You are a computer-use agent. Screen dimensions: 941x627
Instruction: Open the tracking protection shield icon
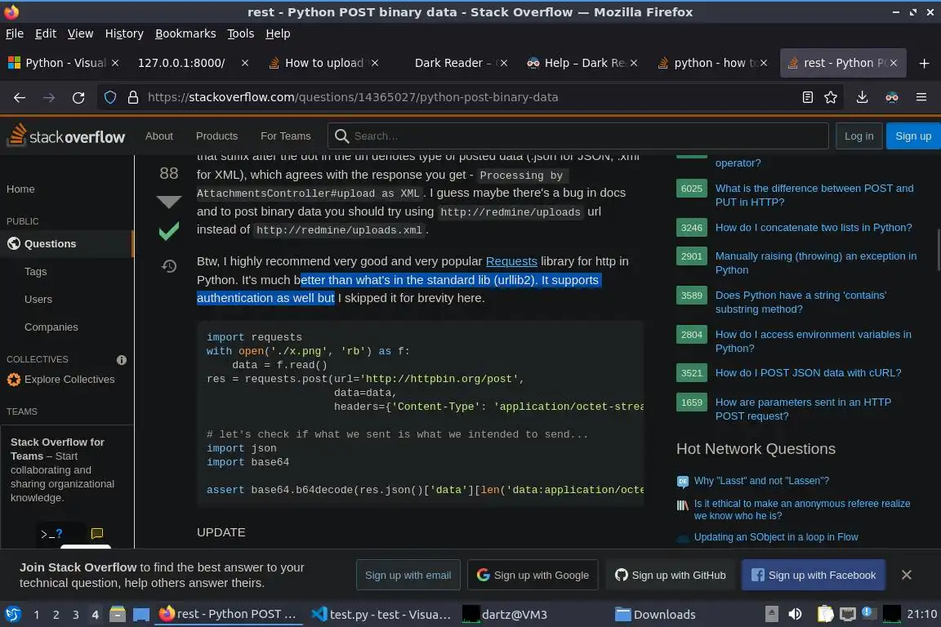point(110,97)
